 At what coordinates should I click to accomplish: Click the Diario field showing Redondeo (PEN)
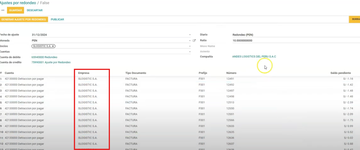pyautogui.click(x=294, y=35)
